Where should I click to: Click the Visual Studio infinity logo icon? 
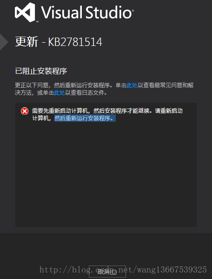(25, 13)
